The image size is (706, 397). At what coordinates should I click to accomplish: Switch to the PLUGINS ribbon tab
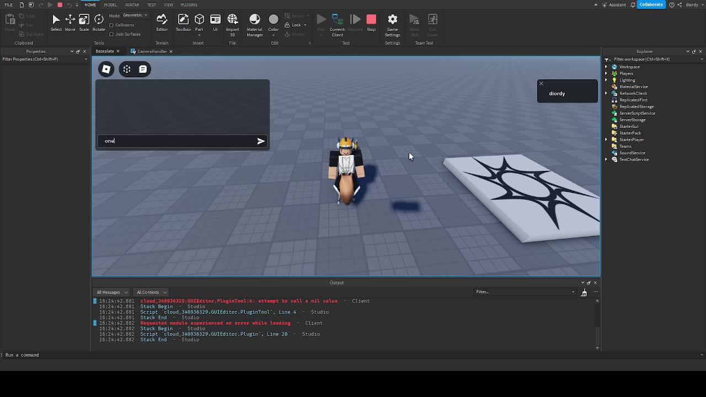coord(189,4)
